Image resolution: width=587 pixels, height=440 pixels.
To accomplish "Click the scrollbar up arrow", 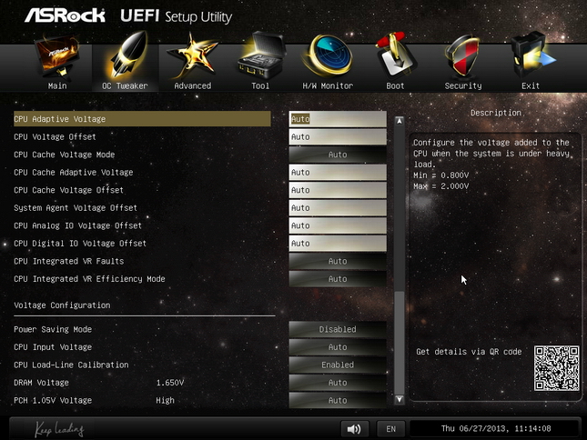I will tap(400, 121).
